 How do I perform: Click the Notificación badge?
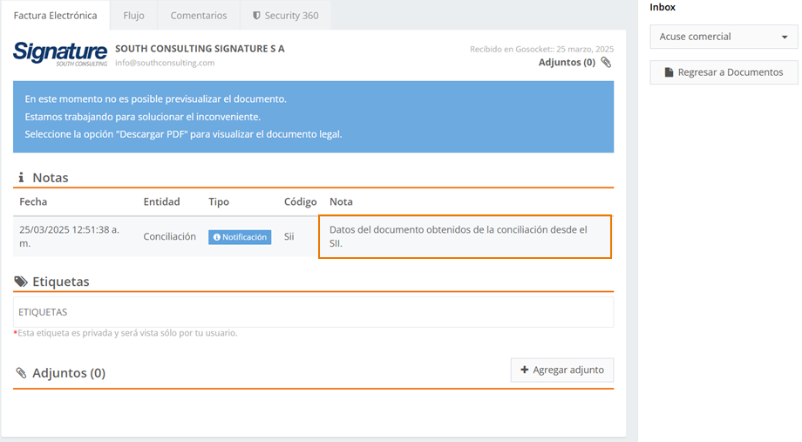(240, 237)
